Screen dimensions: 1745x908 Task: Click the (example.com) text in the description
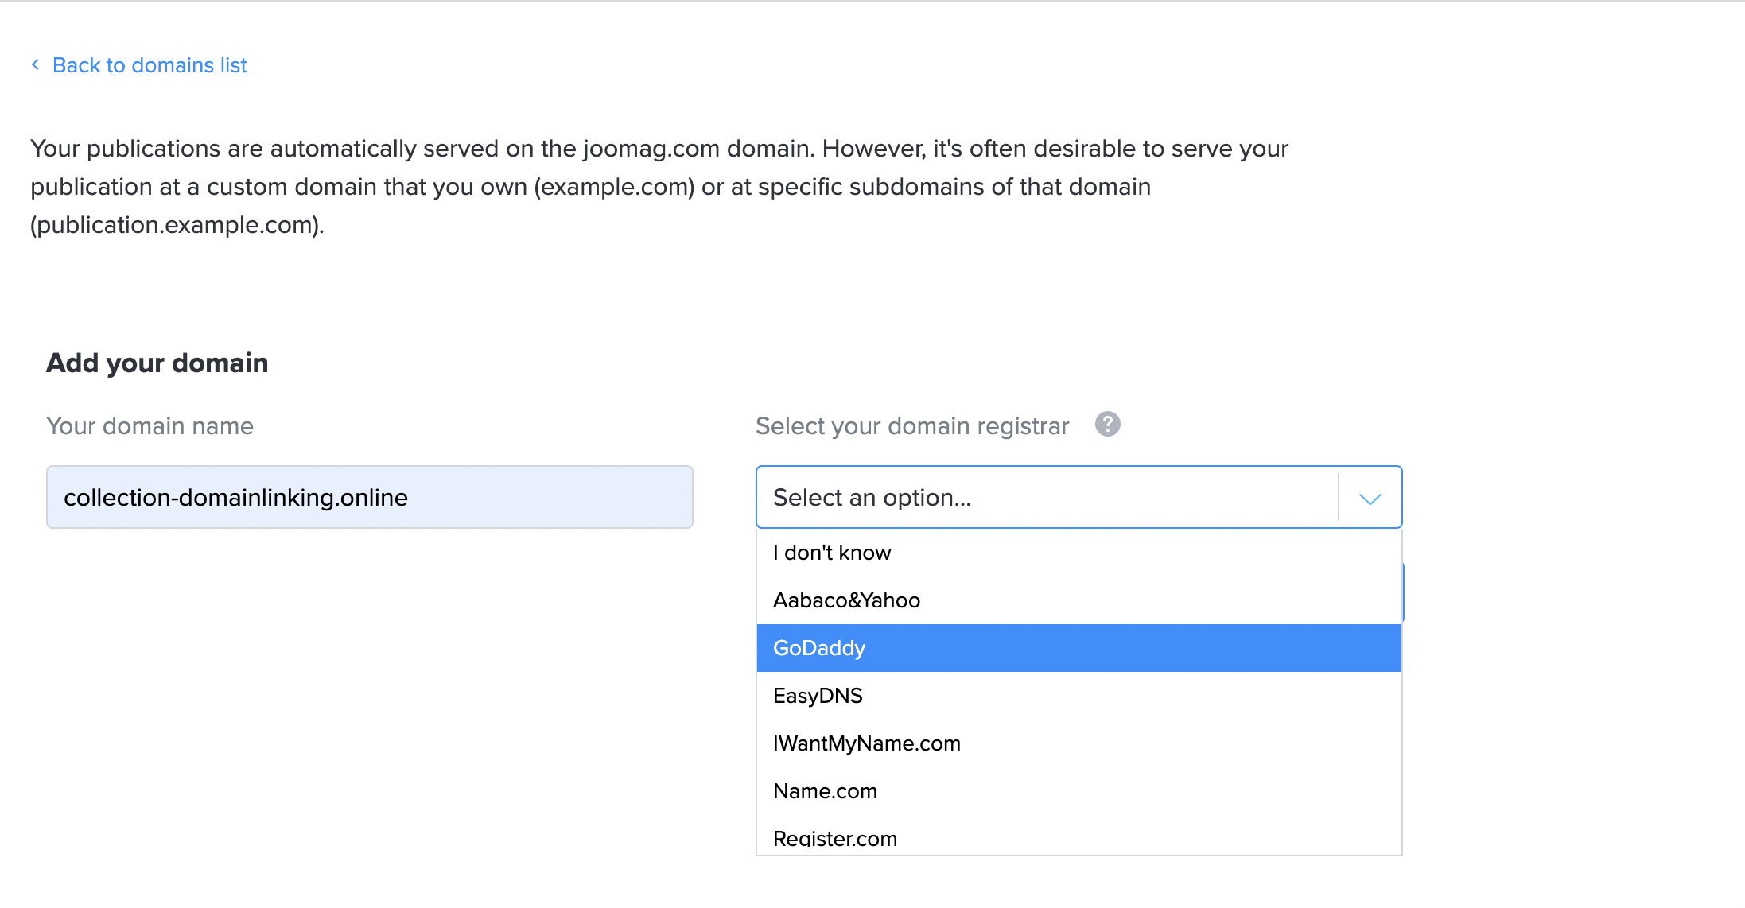click(x=614, y=187)
